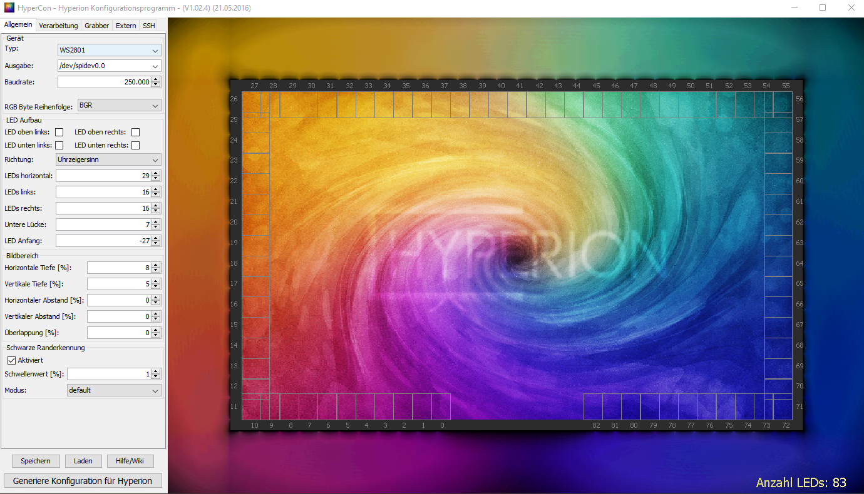Decrease Überlappung with down arrow
The height and width of the screenshot is (494, 864).
156,336
